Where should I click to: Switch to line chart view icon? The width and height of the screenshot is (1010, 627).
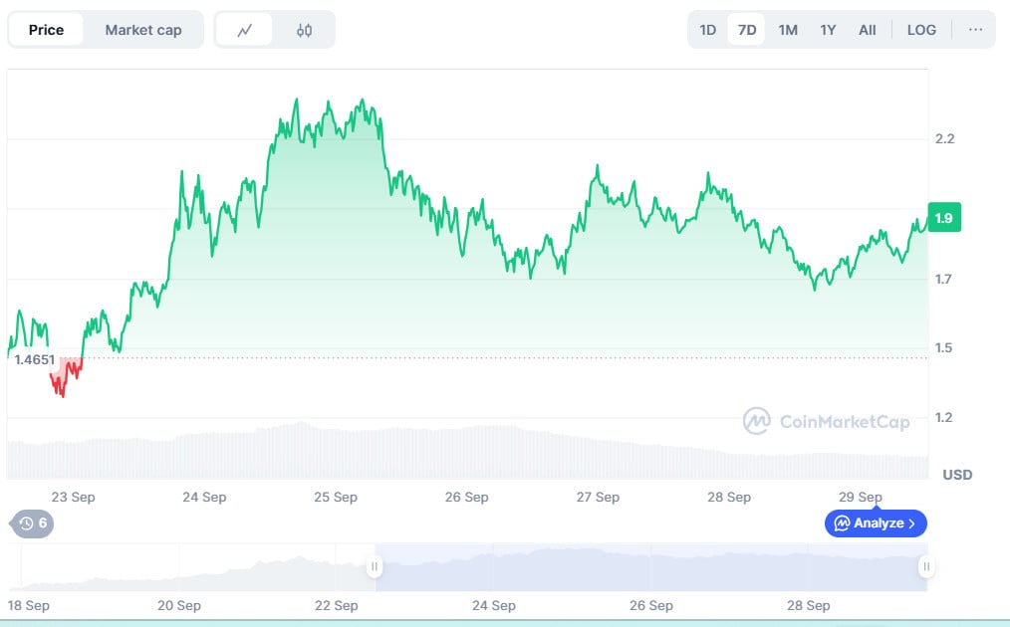(x=244, y=30)
